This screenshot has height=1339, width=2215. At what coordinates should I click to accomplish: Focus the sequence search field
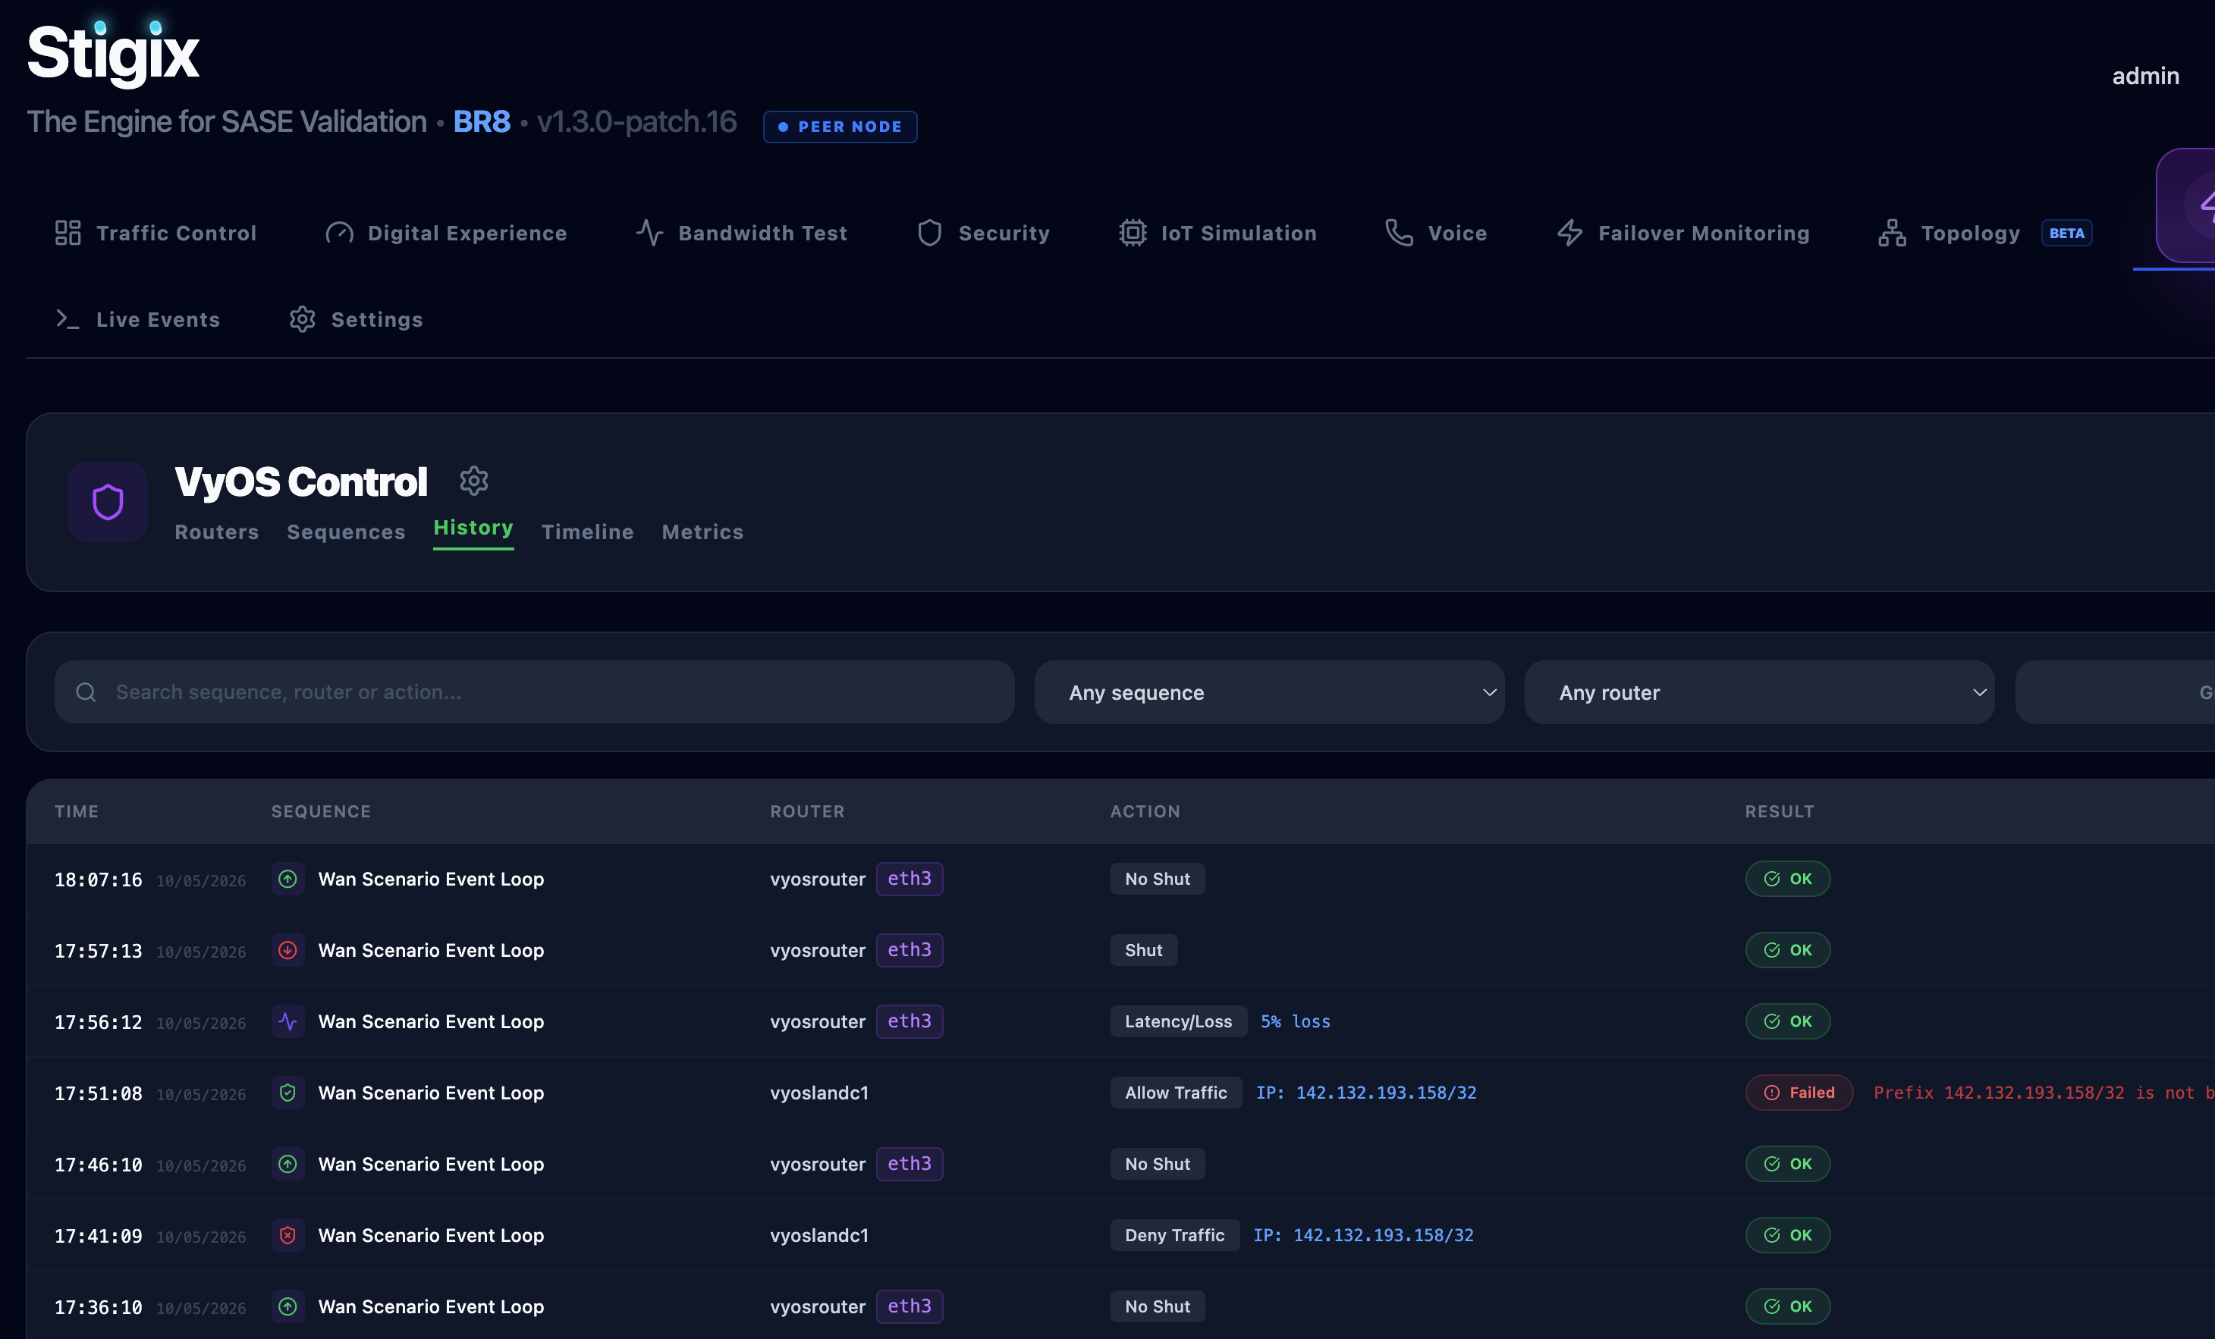535,692
